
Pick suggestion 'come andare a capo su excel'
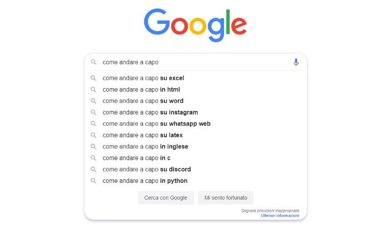[x=196, y=78]
